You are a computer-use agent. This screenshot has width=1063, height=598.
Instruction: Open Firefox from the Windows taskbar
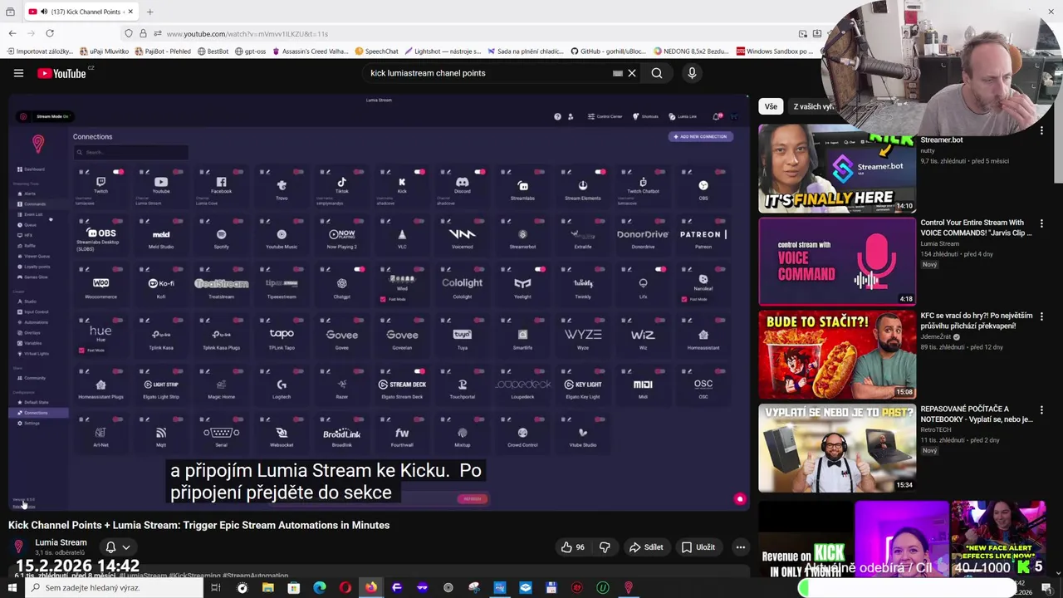click(370, 588)
